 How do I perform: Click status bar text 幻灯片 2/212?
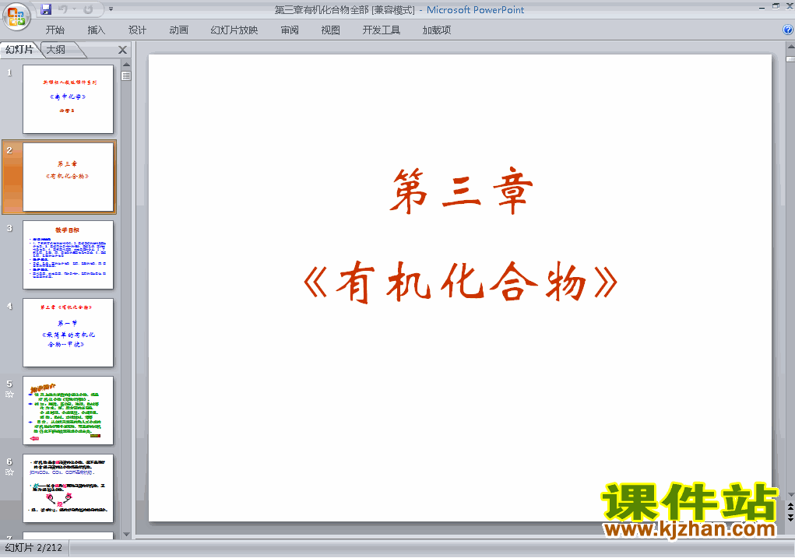coord(33,548)
